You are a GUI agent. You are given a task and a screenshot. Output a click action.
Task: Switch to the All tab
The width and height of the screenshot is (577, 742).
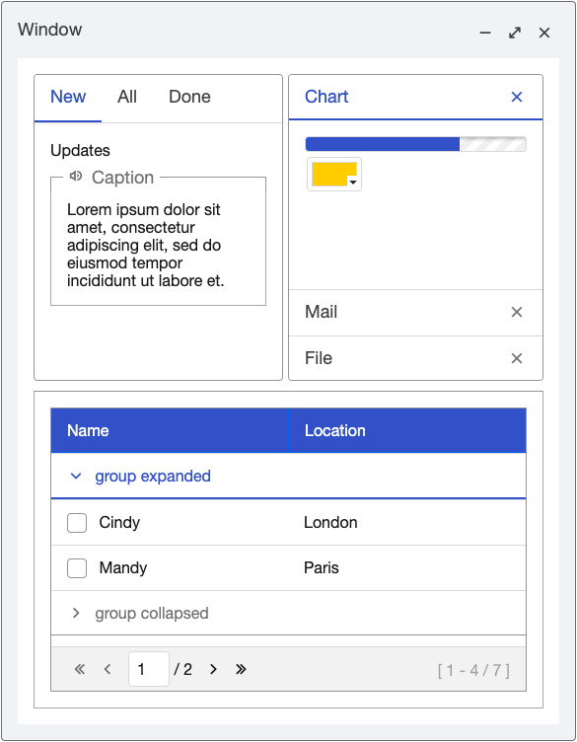(127, 97)
